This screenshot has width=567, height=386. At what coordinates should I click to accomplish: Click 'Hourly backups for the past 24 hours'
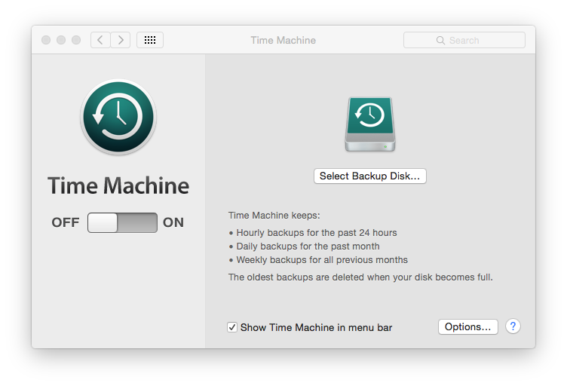click(x=317, y=232)
